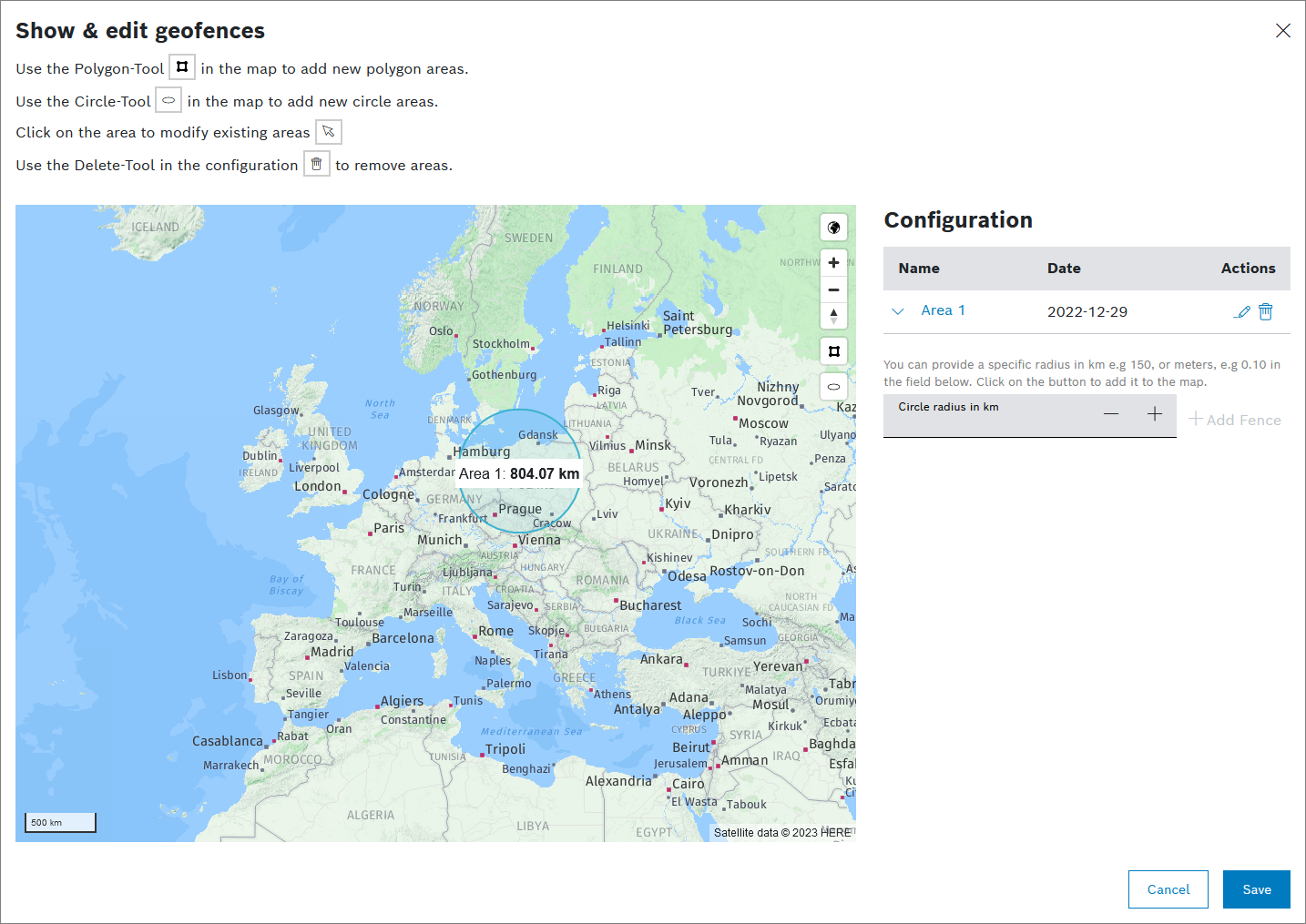Cancel the geofence editing dialog
Image resolution: width=1306 pixels, height=924 pixels.
coord(1168,889)
